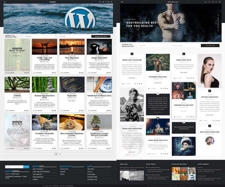
Task: Go to pagination page 2 in Durgash
Action: pyautogui.click(x=60, y=154)
